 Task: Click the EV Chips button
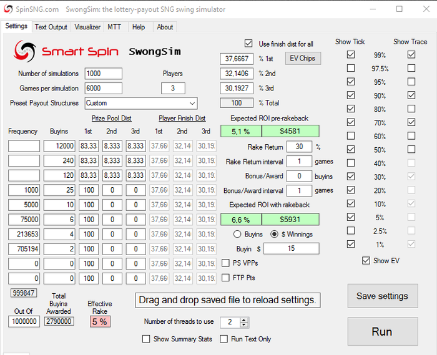pyautogui.click(x=303, y=59)
